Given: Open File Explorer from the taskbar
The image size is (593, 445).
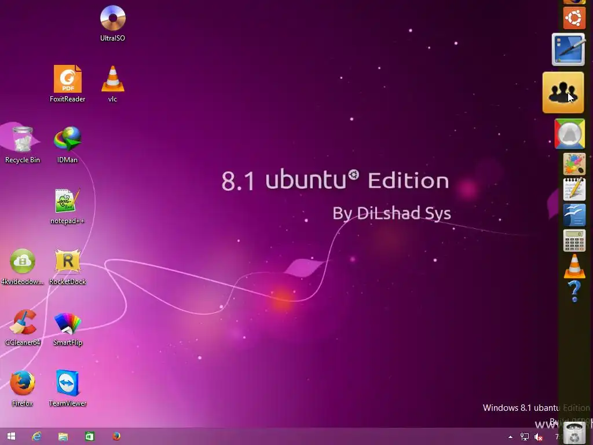Looking at the screenshot, I should [x=63, y=436].
